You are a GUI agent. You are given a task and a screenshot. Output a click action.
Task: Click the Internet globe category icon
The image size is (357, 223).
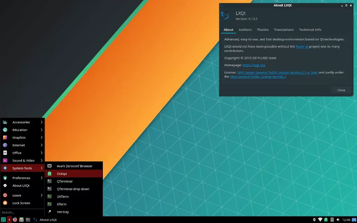(x=5, y=145)
